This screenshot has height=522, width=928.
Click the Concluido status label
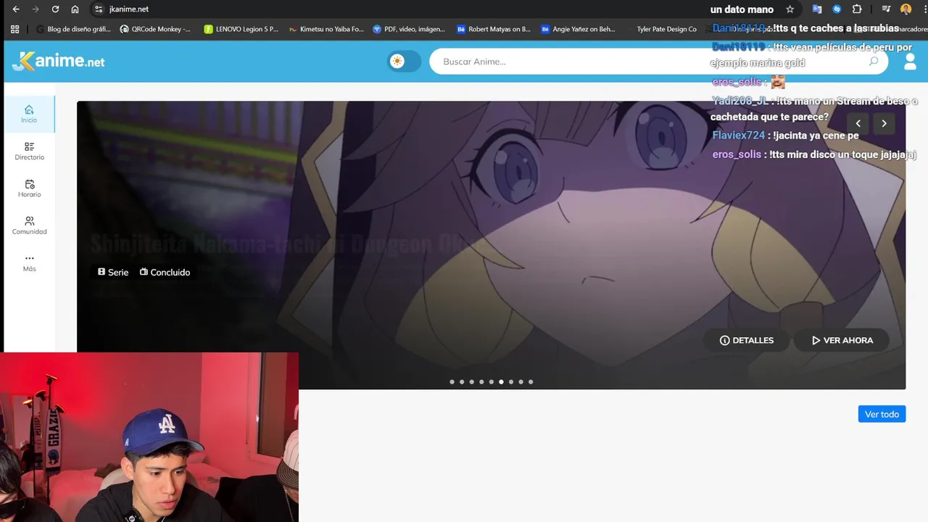pos(165,273)
